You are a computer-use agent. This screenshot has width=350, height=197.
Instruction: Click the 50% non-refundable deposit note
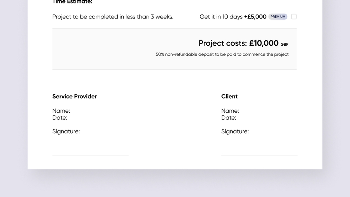click(x=222, y=54)
